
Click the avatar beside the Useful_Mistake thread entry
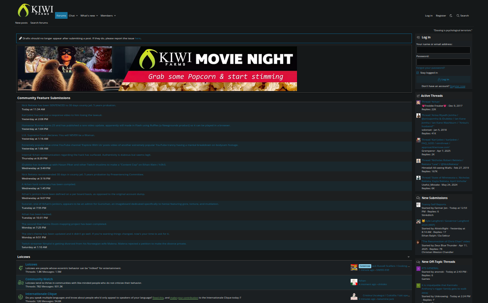click(418, 178)
